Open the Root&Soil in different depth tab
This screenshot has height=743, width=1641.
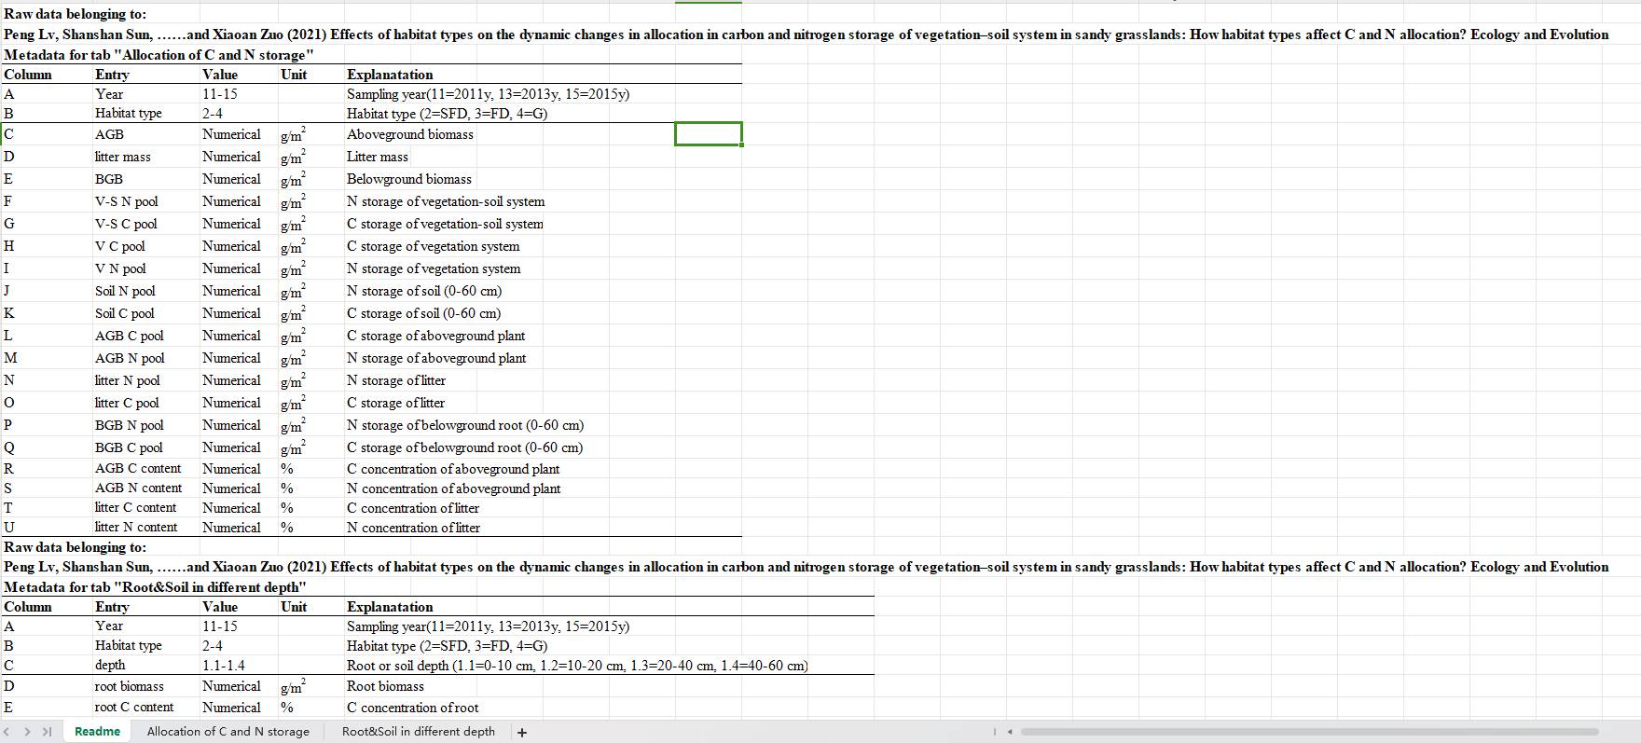[x=418, y=732]
